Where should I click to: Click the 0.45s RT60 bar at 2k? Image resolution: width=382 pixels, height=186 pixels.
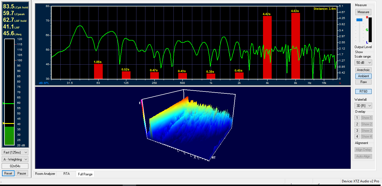(239, 76)
